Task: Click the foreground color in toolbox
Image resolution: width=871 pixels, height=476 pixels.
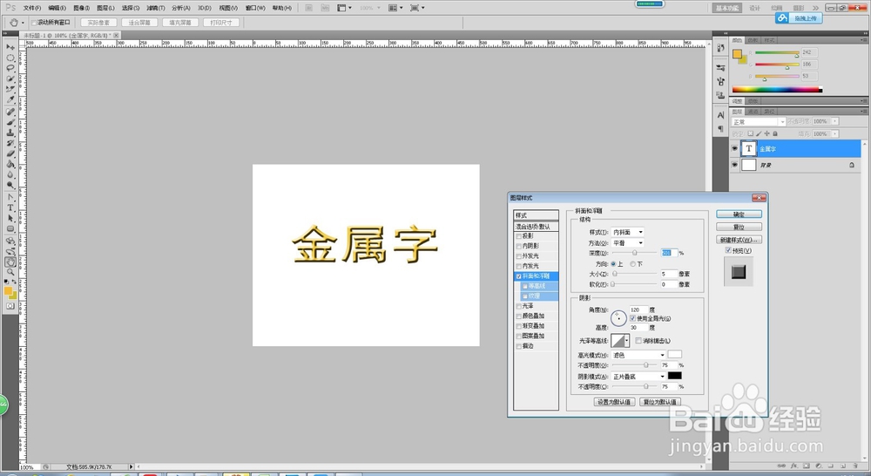Action: pos(8,290)
